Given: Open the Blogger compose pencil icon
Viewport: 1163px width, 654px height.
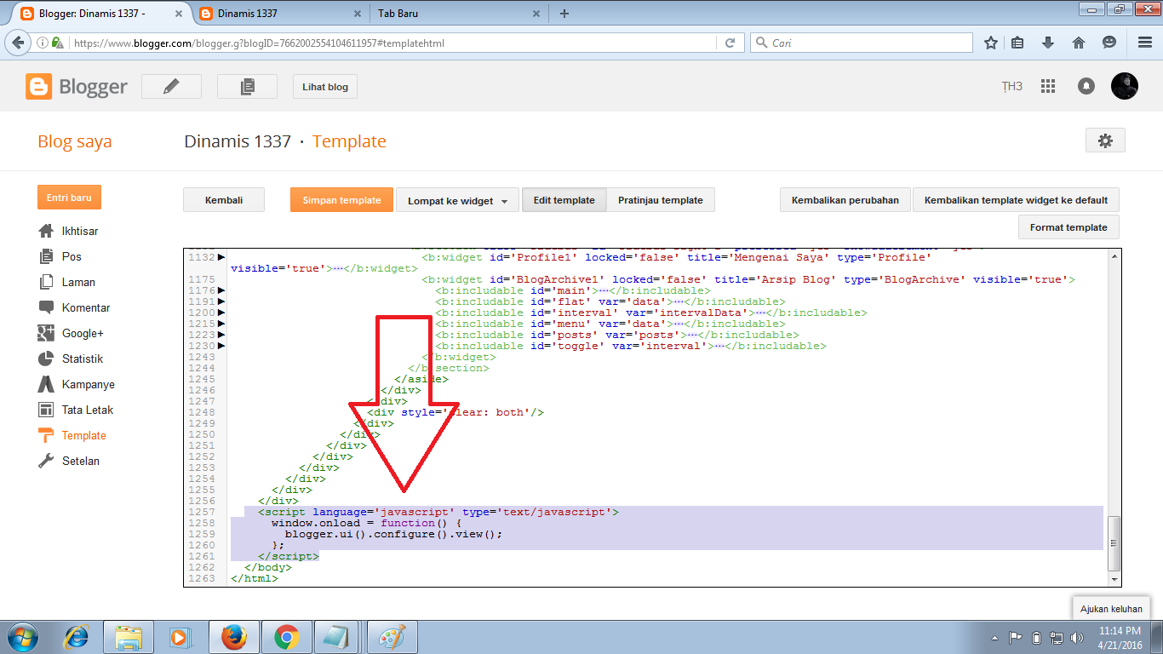Looking at the screenshot, I should (170, 85).
